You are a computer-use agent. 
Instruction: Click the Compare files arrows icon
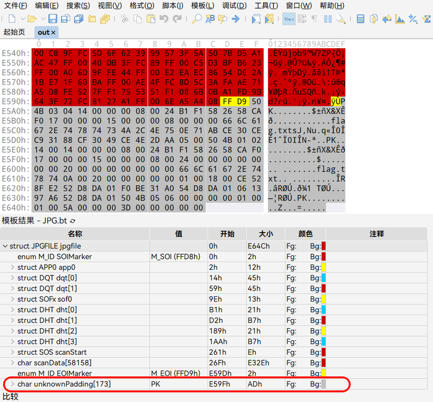pos(387,19)
